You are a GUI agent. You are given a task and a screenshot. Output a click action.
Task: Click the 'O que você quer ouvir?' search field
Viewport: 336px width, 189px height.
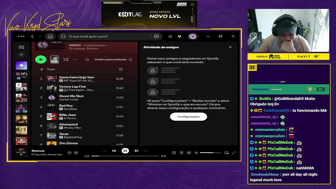(x=104, y=36)
